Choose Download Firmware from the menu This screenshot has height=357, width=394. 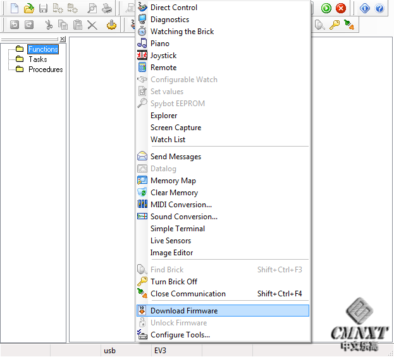tap(184, 311)
